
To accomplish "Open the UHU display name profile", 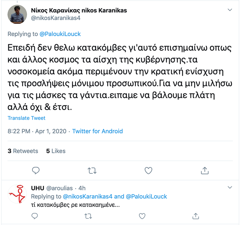I will (38, 188).
